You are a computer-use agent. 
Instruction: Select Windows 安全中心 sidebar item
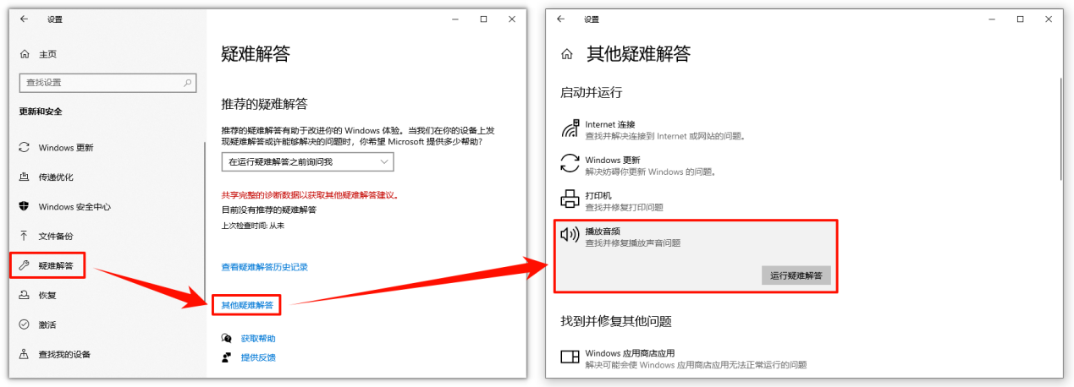74,206
